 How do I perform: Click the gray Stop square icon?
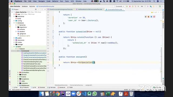coord(138,6)
